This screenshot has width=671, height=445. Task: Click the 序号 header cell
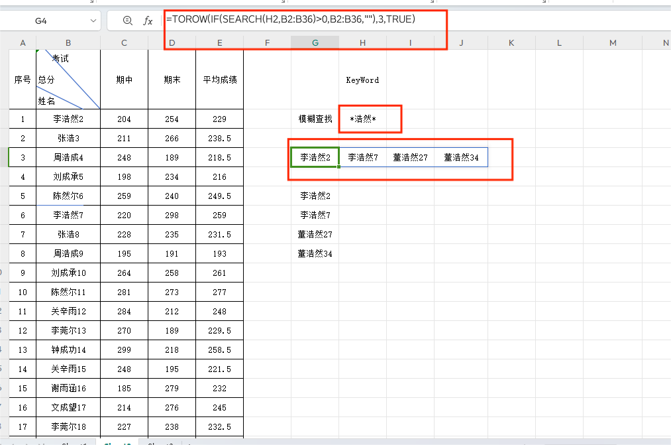point(23,80)
